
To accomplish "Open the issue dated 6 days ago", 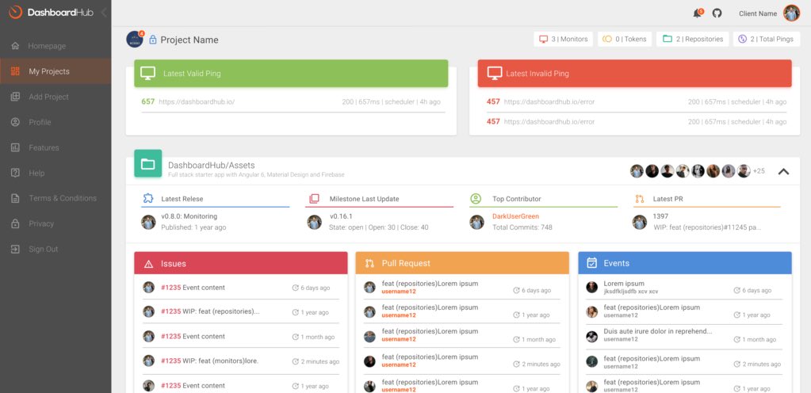I will coord(240,288).
